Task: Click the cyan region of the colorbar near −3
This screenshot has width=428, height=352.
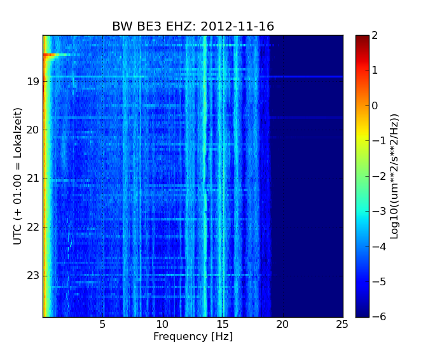Action: 362,212
